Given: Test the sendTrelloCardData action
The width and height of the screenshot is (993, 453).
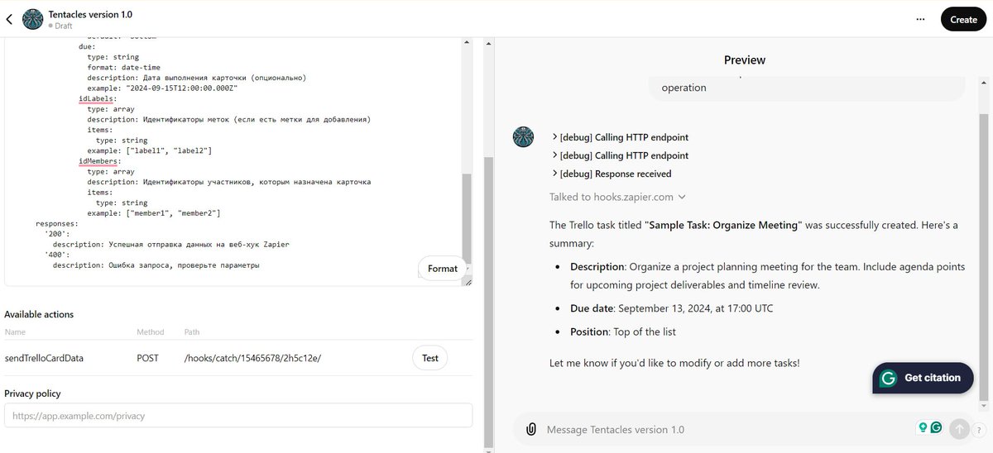Looking at the screenshot, I should (430, 358).
